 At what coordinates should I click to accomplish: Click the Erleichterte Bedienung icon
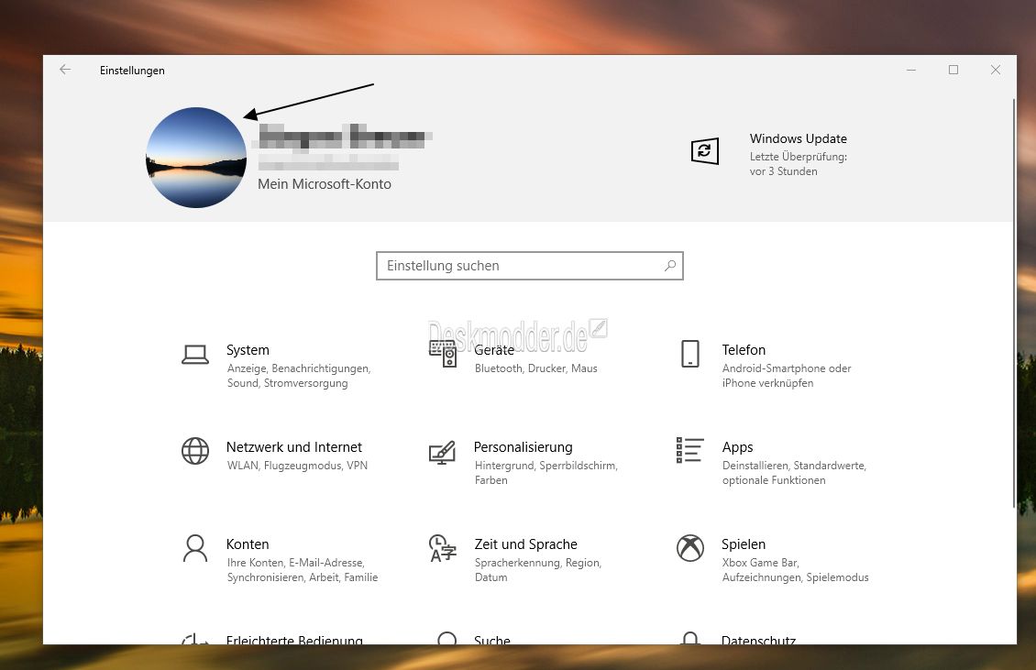click(x=195, y=639)
